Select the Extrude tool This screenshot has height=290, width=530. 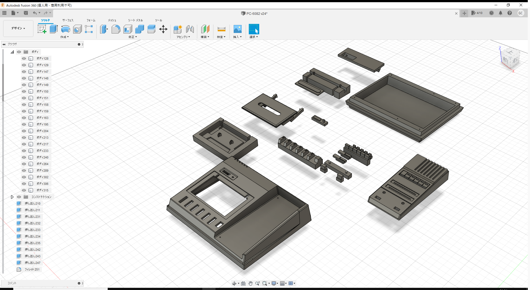[53, 29]
